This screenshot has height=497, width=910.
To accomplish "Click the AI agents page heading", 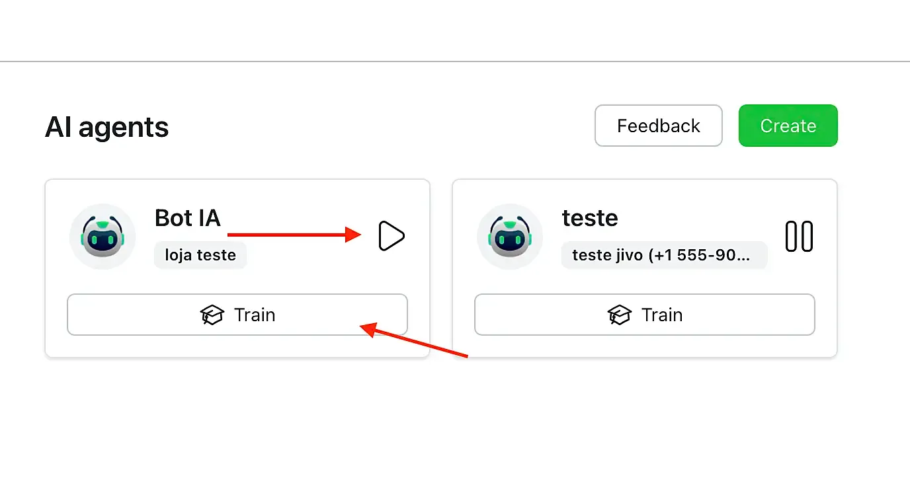I will tap(107, 127).
